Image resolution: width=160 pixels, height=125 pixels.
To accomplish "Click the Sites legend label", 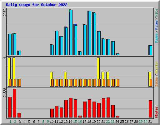I will (157, 82).
